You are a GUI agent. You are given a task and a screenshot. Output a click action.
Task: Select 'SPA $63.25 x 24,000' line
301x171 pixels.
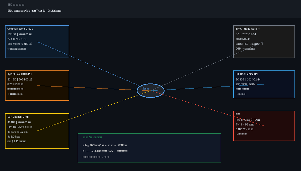20,127
